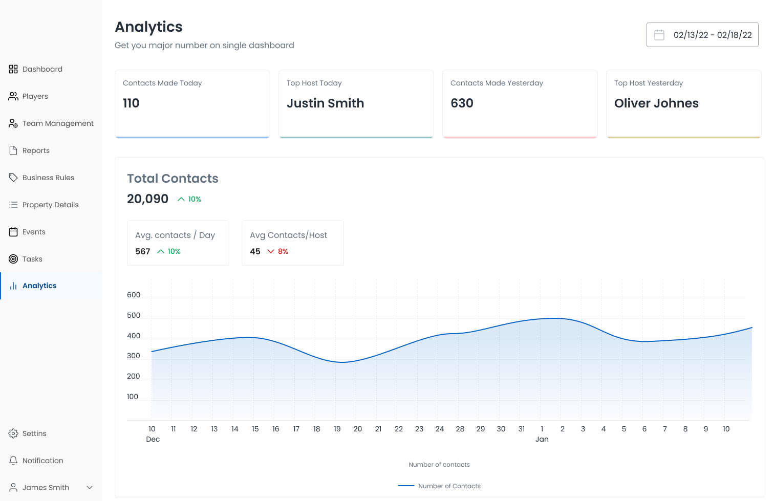Screen dimensions: 774x501
Task: Click the Notification bell icon
Action: pos(13,461)
